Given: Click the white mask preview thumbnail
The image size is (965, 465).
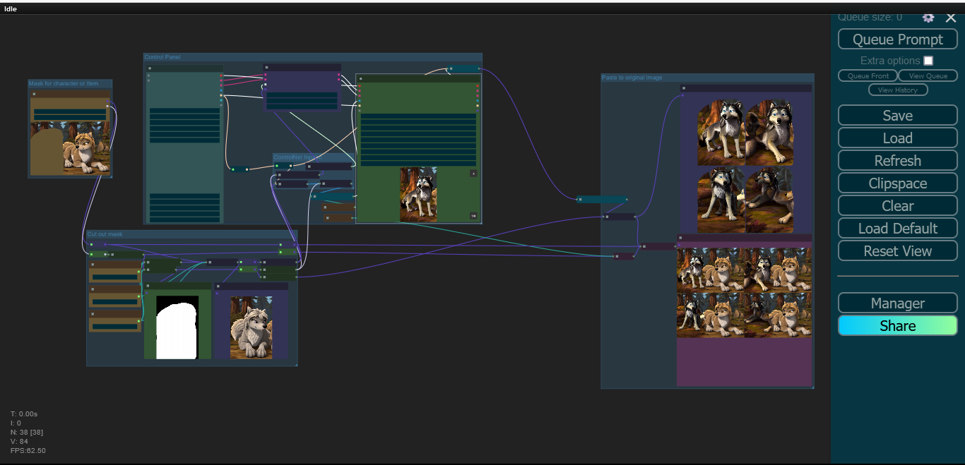Looking at the screenshot, I should (x=177, y=327).
